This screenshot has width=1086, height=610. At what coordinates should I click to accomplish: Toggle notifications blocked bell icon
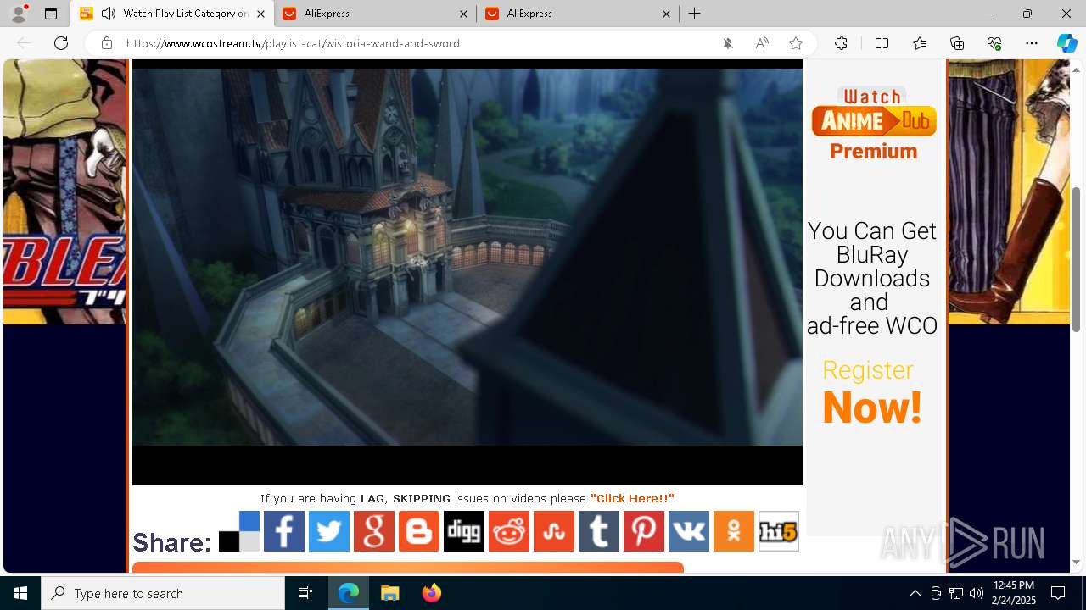pyautogui.click(x=728, y=43)
